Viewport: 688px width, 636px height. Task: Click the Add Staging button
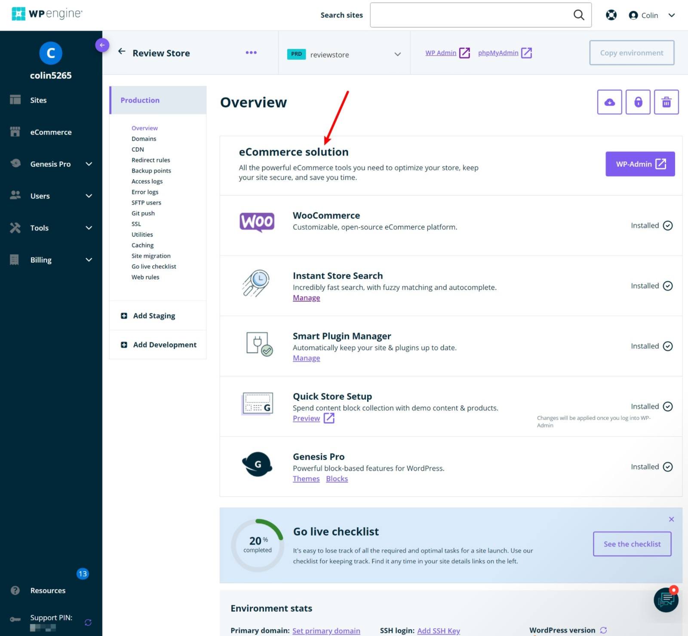[158, 316]
